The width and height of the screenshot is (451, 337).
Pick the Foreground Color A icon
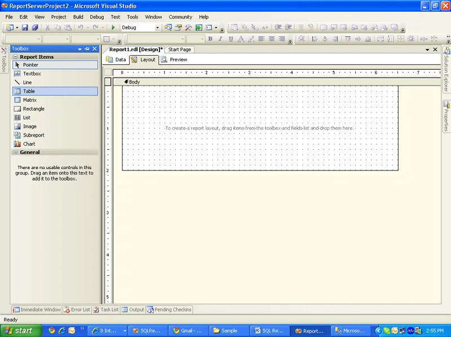[241, 39]
